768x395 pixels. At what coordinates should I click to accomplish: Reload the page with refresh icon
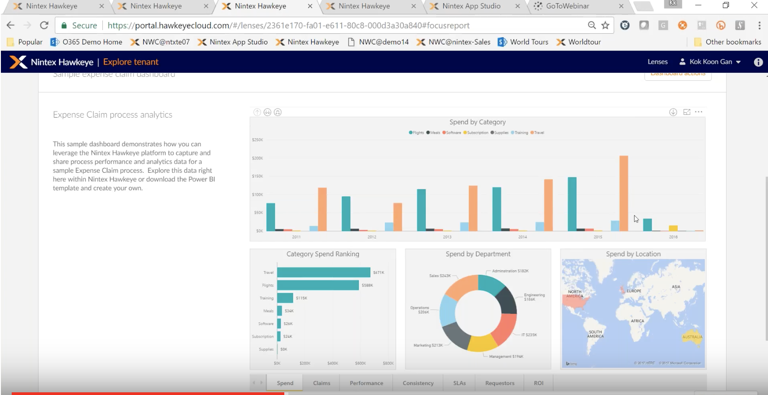[x=44, y=25]
